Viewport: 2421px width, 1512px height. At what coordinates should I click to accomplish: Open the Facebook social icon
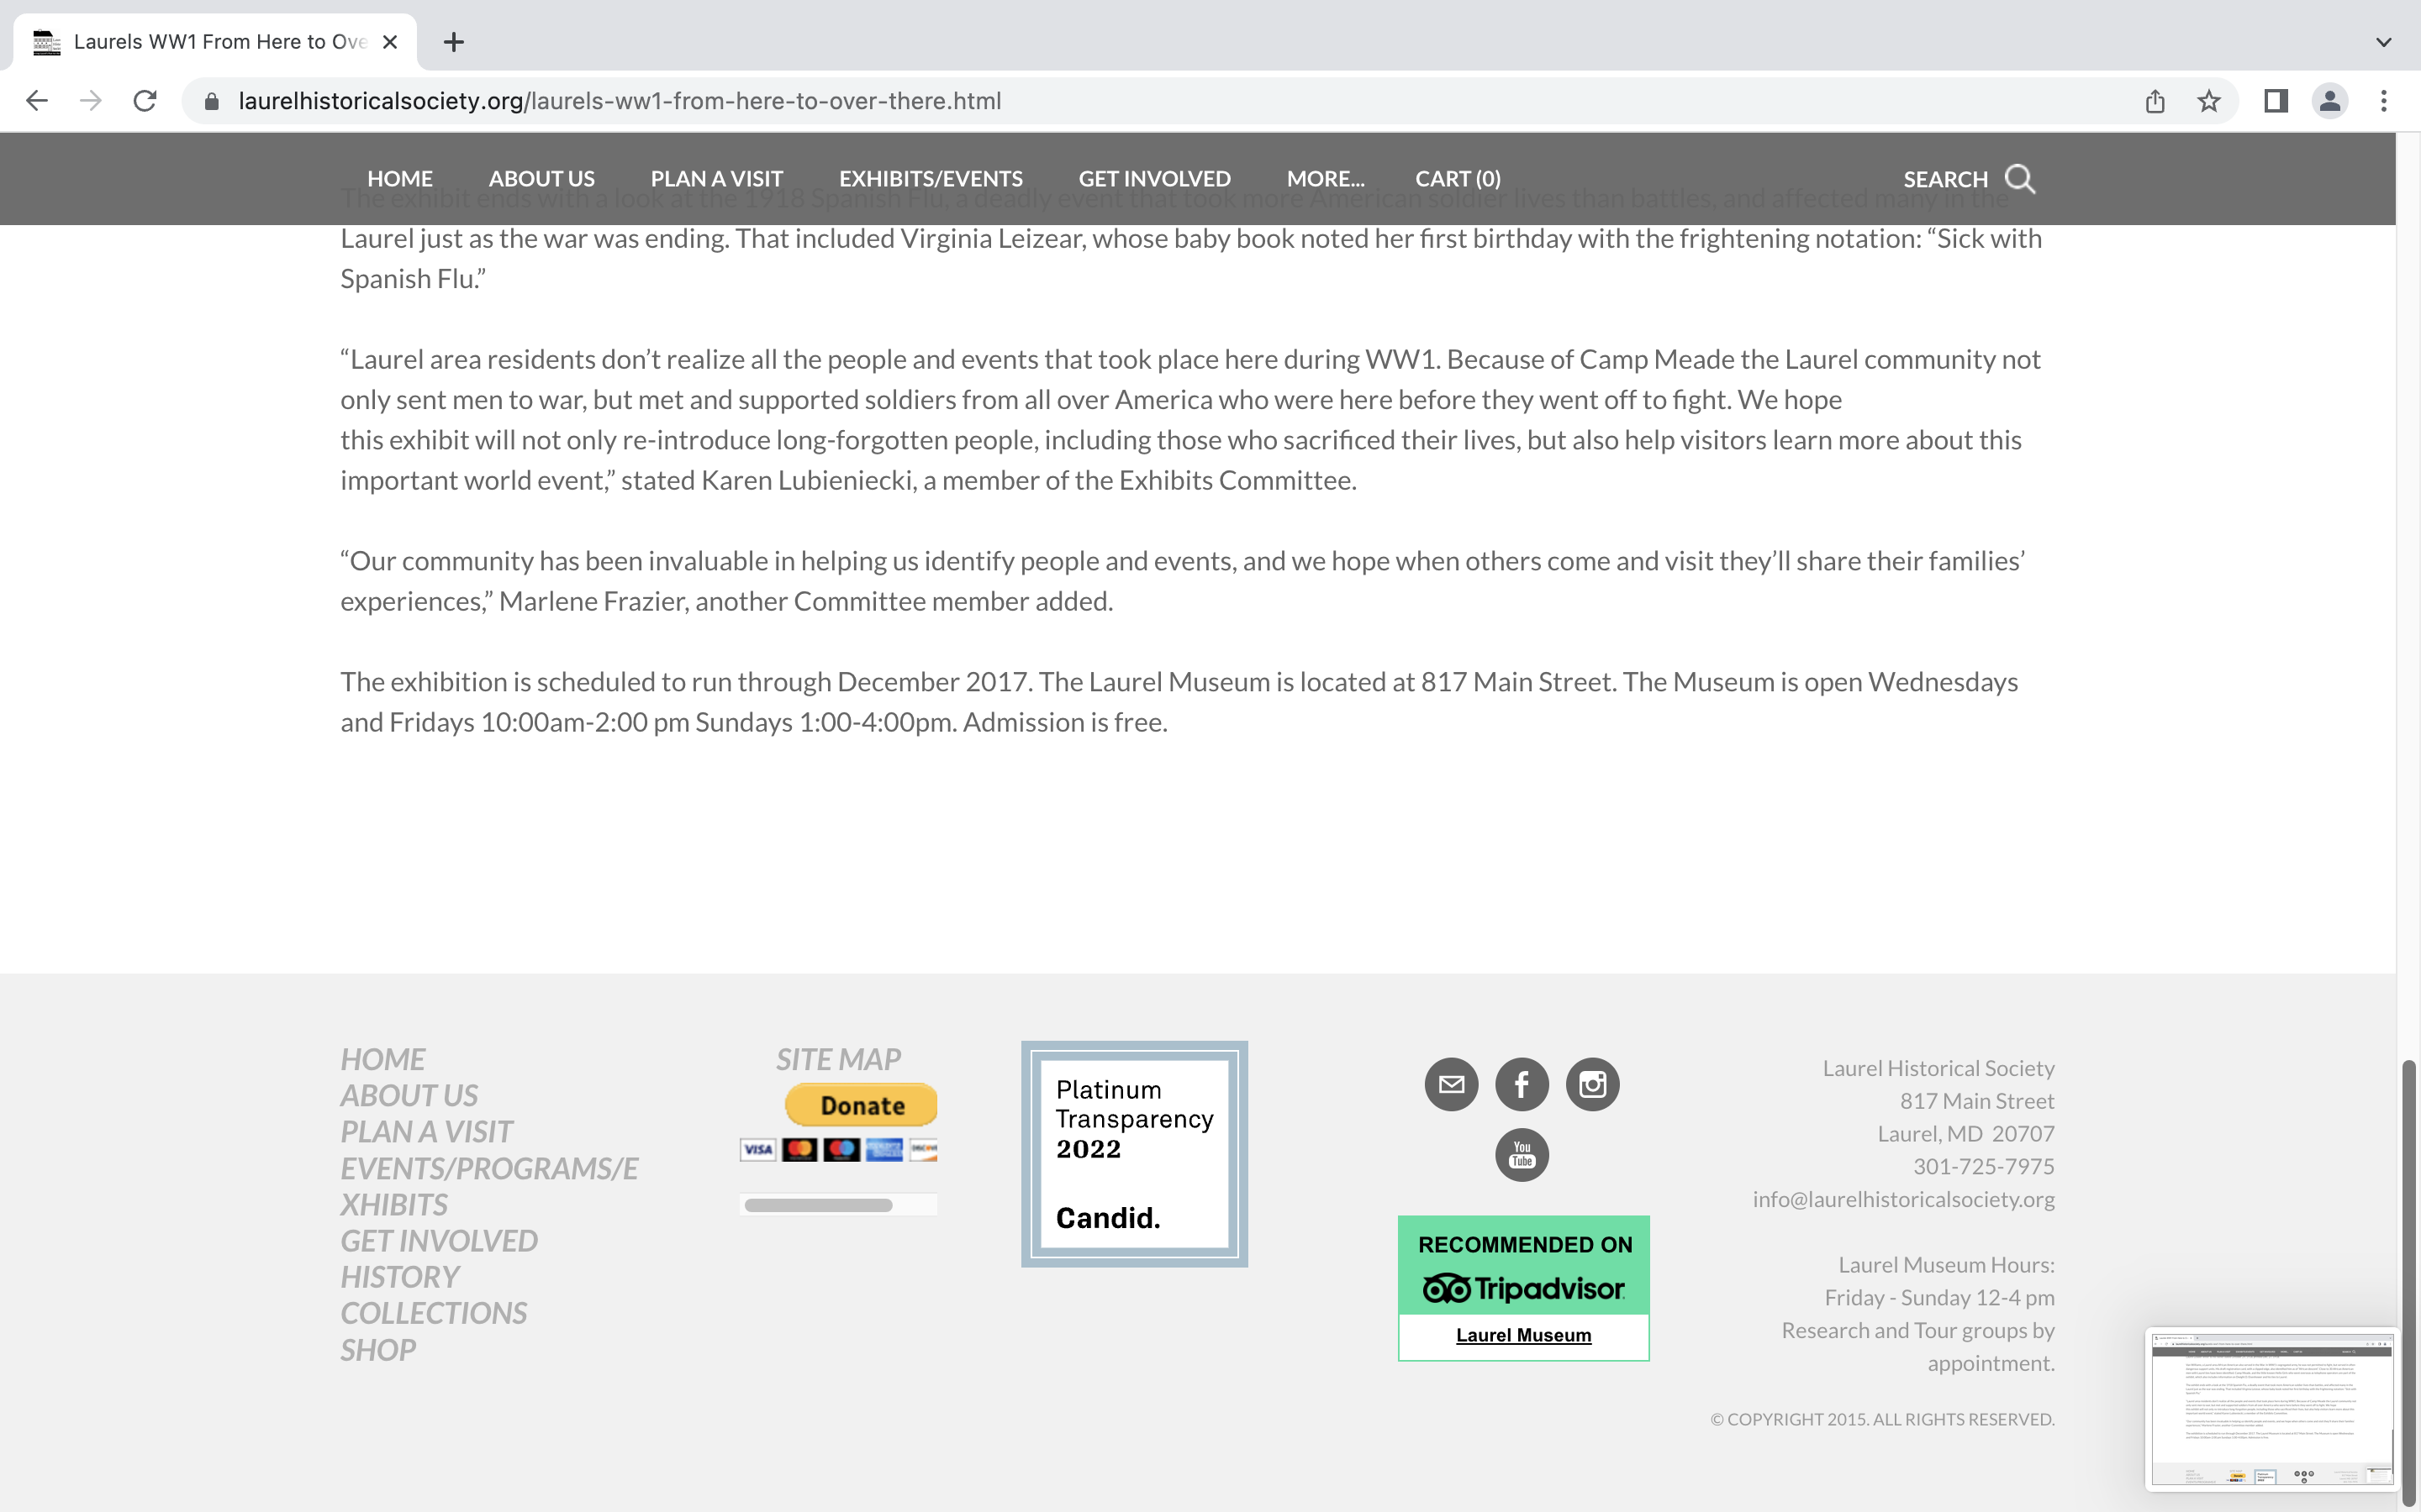[x=1522, y=1084]
